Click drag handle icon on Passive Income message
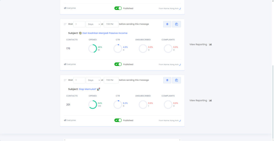The height and width of the screenshot is (141, 274). coord(65,24)
